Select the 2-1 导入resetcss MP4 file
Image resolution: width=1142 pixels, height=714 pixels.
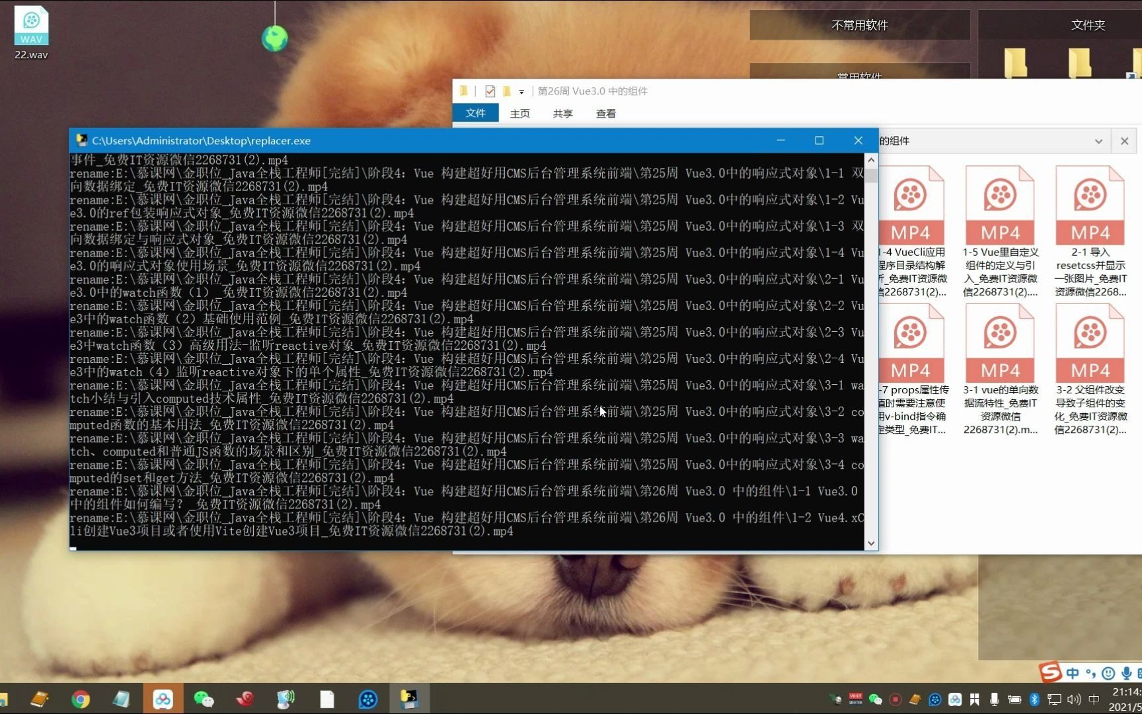[x=1090, y=231]
